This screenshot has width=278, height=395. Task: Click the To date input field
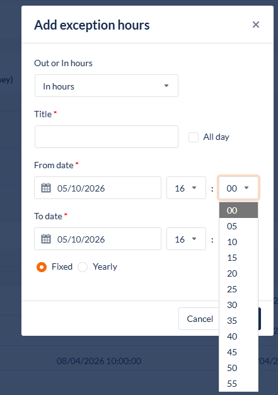(98, 239)
